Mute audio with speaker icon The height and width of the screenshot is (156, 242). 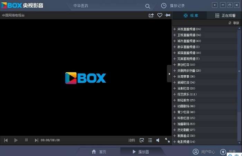(158, 140)
